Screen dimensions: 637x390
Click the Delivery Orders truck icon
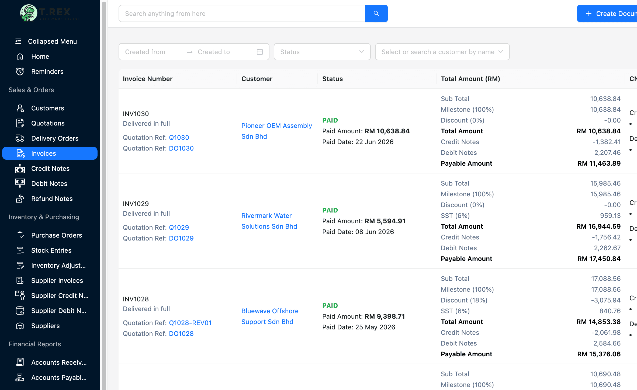[20, 138]
